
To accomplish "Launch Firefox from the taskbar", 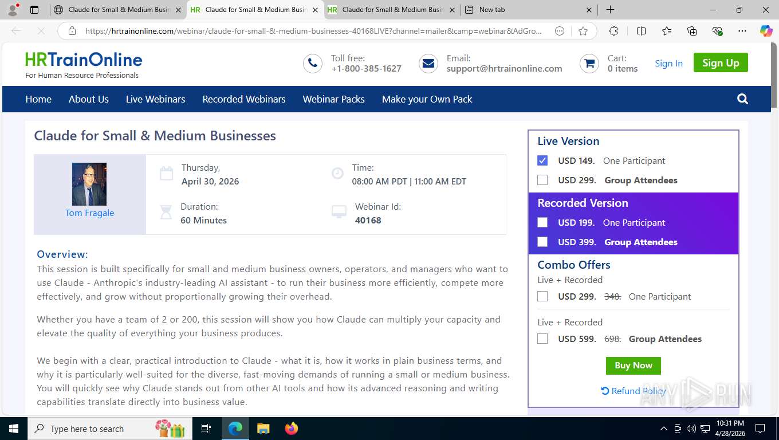I will 292,429.
